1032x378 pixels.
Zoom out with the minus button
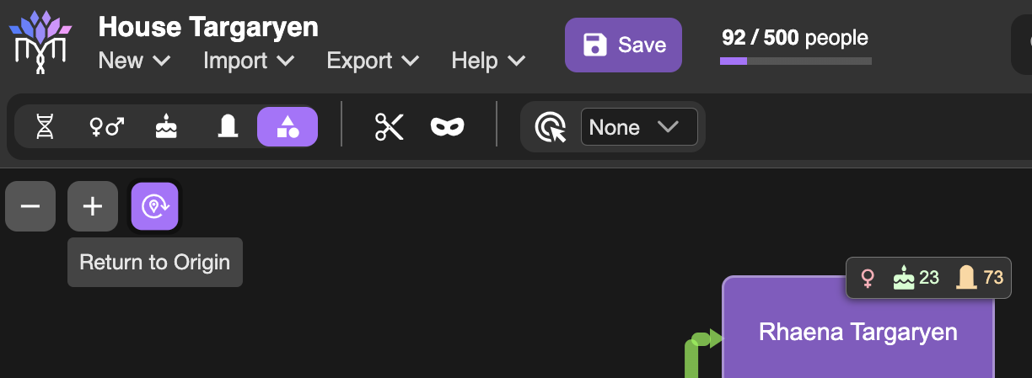(x=30, y=206)
